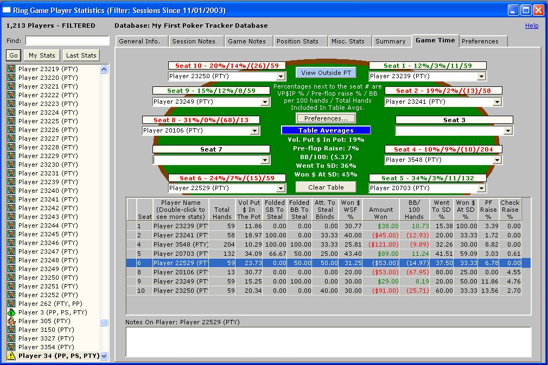Click the View Outside PT button
This screenshot has height=365, width=548.
click(x=326, y=73)
